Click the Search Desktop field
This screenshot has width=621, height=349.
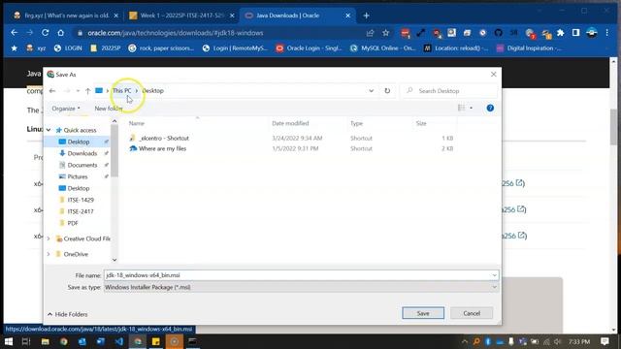tap(449, 90)
